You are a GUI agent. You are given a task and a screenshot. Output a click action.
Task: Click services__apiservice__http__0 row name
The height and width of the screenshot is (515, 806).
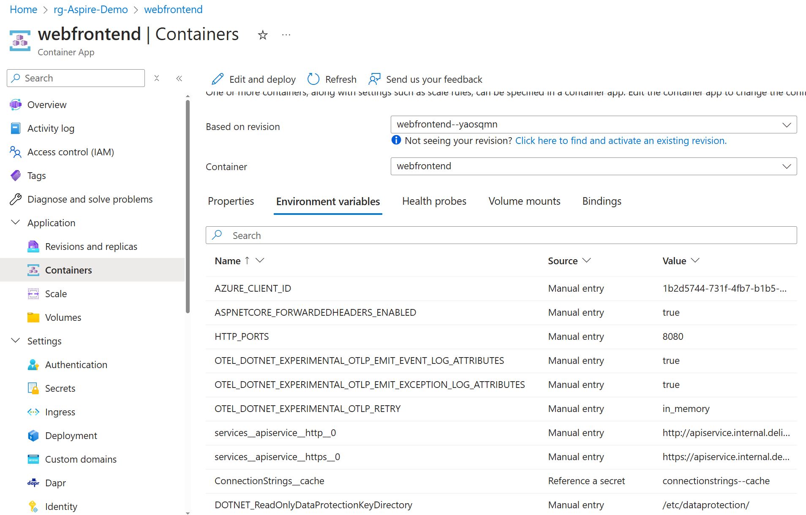tap(275, 433)
